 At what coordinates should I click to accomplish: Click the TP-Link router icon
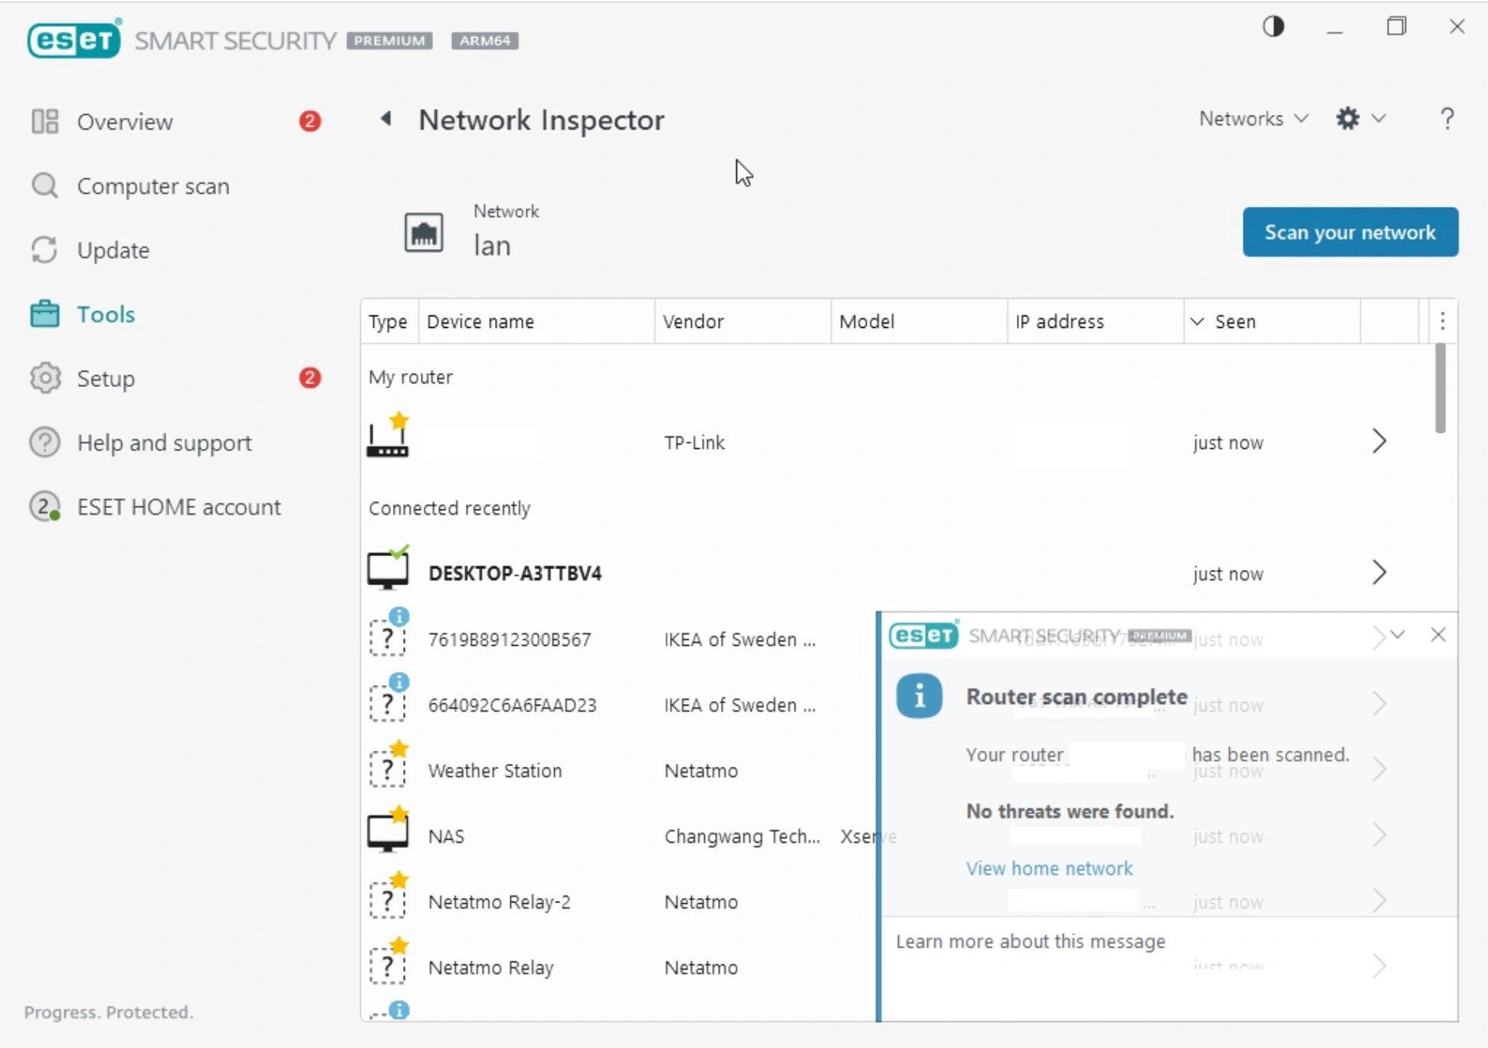pos(388,435)
